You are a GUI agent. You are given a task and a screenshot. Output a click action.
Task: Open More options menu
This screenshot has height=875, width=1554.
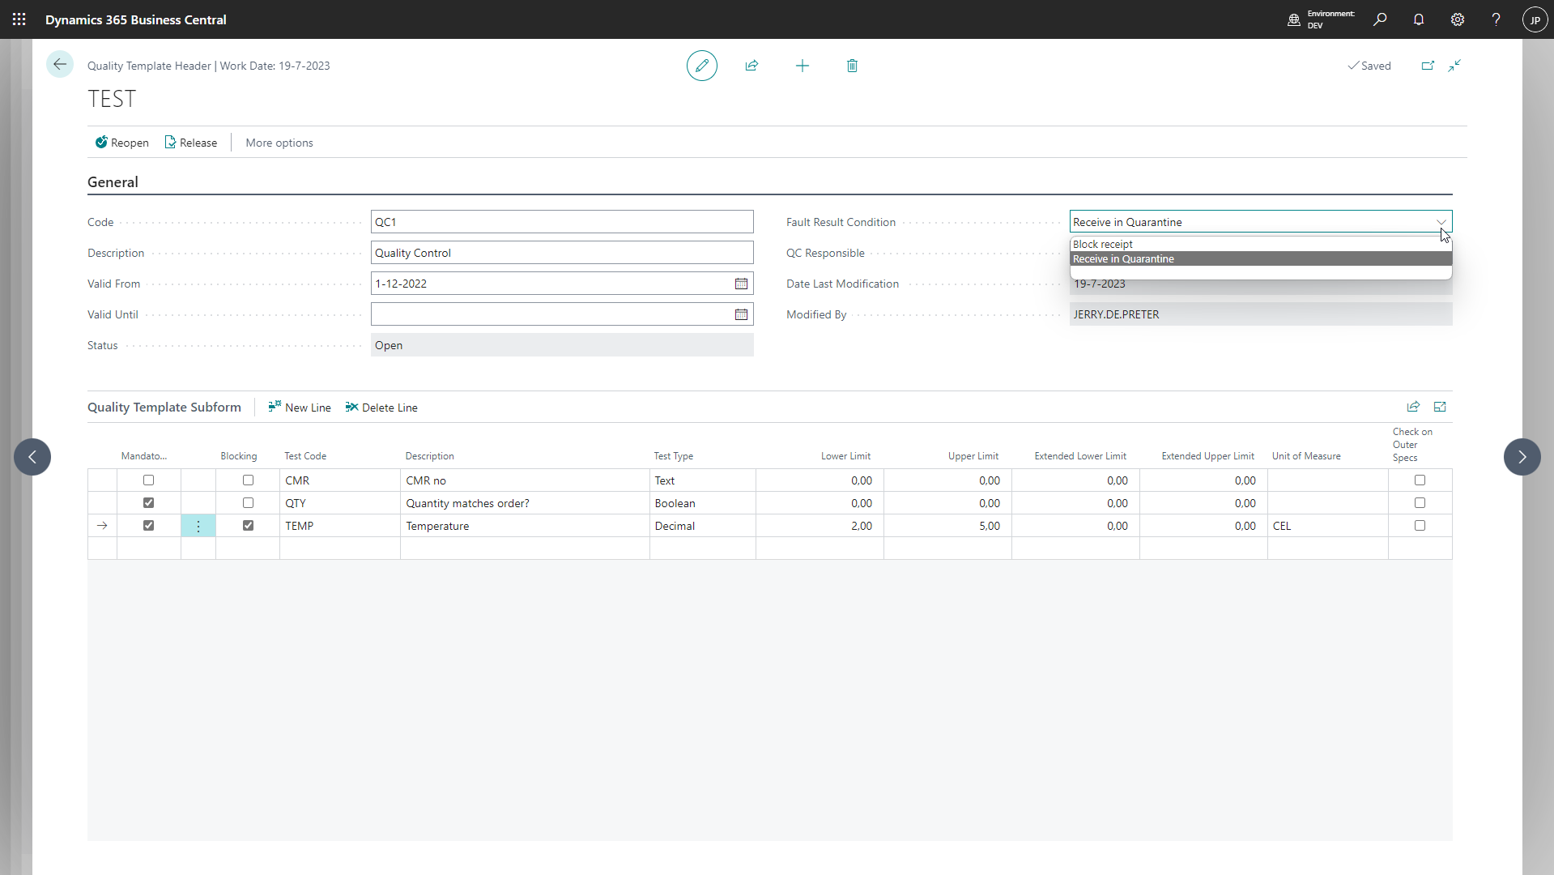[x=279, y=143]
